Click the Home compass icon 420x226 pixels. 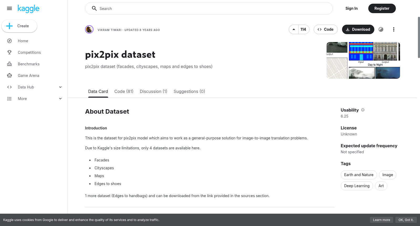tap(9, 41)
